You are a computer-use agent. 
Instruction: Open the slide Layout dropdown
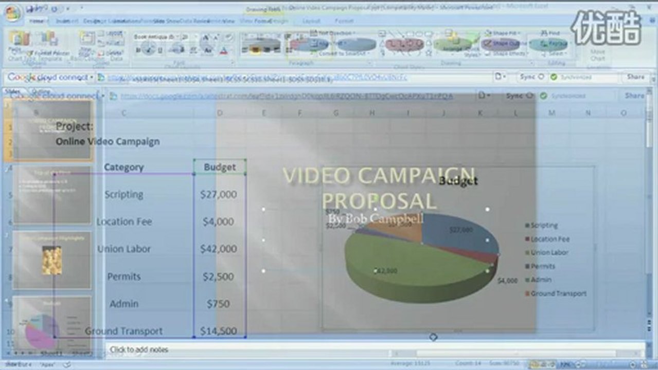pyautogui.click(x=111, y=33)
